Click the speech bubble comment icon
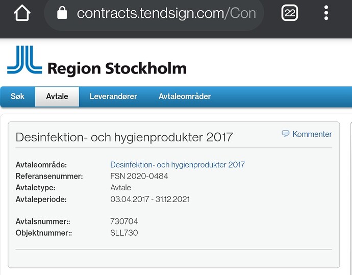Screen dimensions: 352x275 click(285, 134)
